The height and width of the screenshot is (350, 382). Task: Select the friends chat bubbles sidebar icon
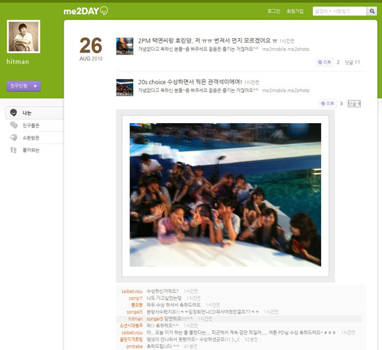click(13, 125)
